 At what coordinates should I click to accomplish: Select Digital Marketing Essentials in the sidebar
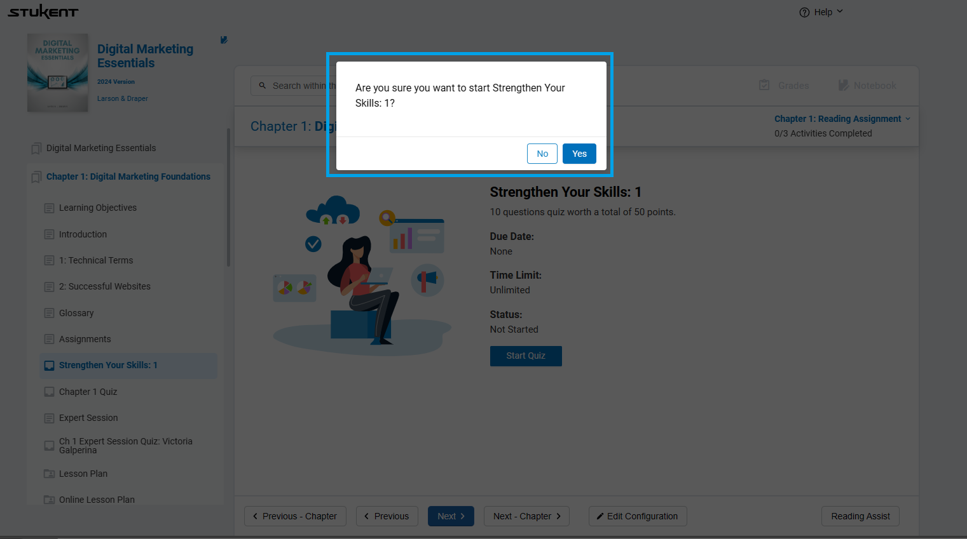[x=101, y=148]
